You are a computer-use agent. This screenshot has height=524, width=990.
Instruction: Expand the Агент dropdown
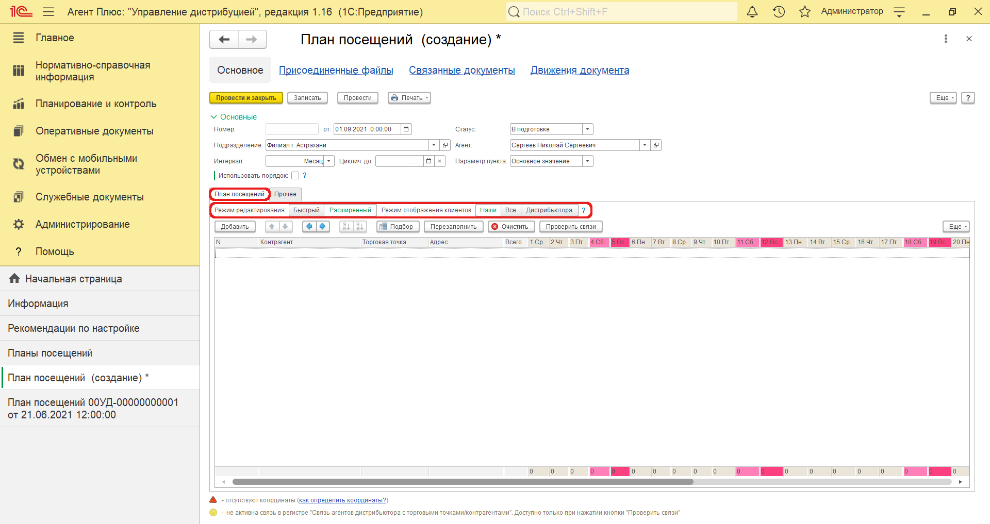coord(645,145)
